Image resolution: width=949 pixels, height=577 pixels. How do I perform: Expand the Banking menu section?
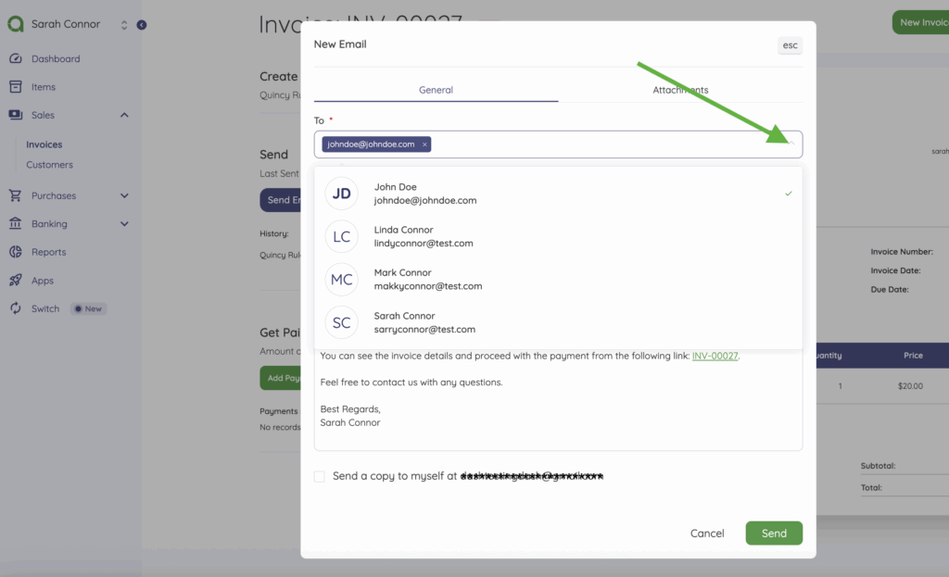point(124,224)
